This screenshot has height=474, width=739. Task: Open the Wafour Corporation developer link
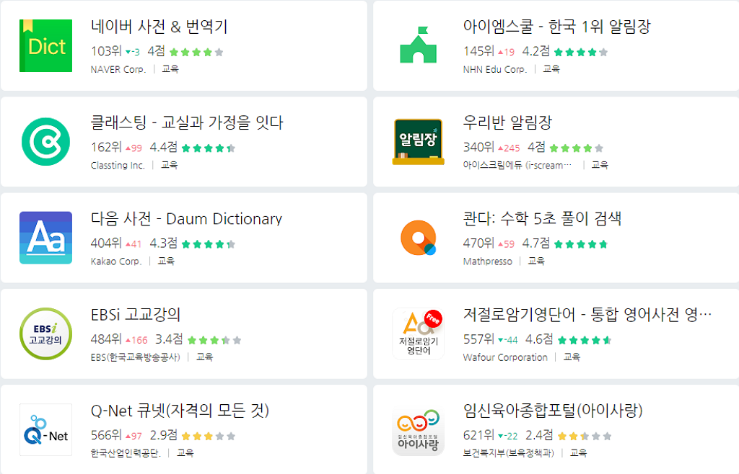click(x=505, y=357)
